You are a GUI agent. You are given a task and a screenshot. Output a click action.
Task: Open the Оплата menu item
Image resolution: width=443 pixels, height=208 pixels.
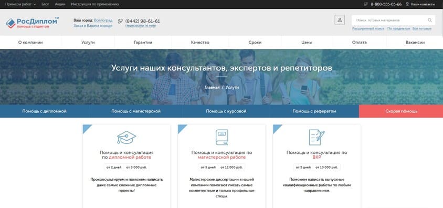[360, 43]
